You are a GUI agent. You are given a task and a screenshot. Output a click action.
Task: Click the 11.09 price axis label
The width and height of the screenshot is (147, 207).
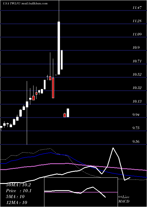(137, 34)
